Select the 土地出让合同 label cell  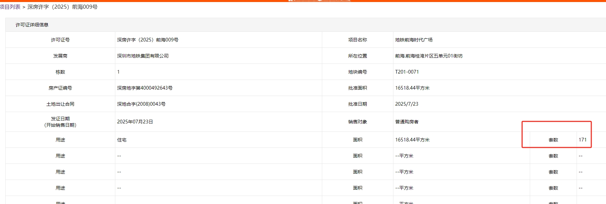pyautogui.click(x=60, y=104)
